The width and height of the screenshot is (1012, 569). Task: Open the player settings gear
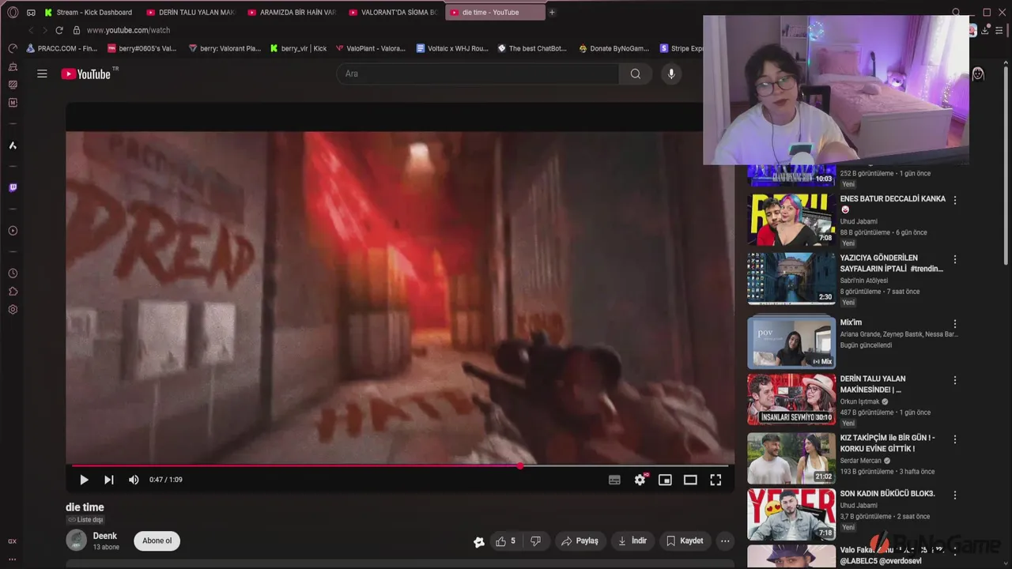(x=640, y=480)
